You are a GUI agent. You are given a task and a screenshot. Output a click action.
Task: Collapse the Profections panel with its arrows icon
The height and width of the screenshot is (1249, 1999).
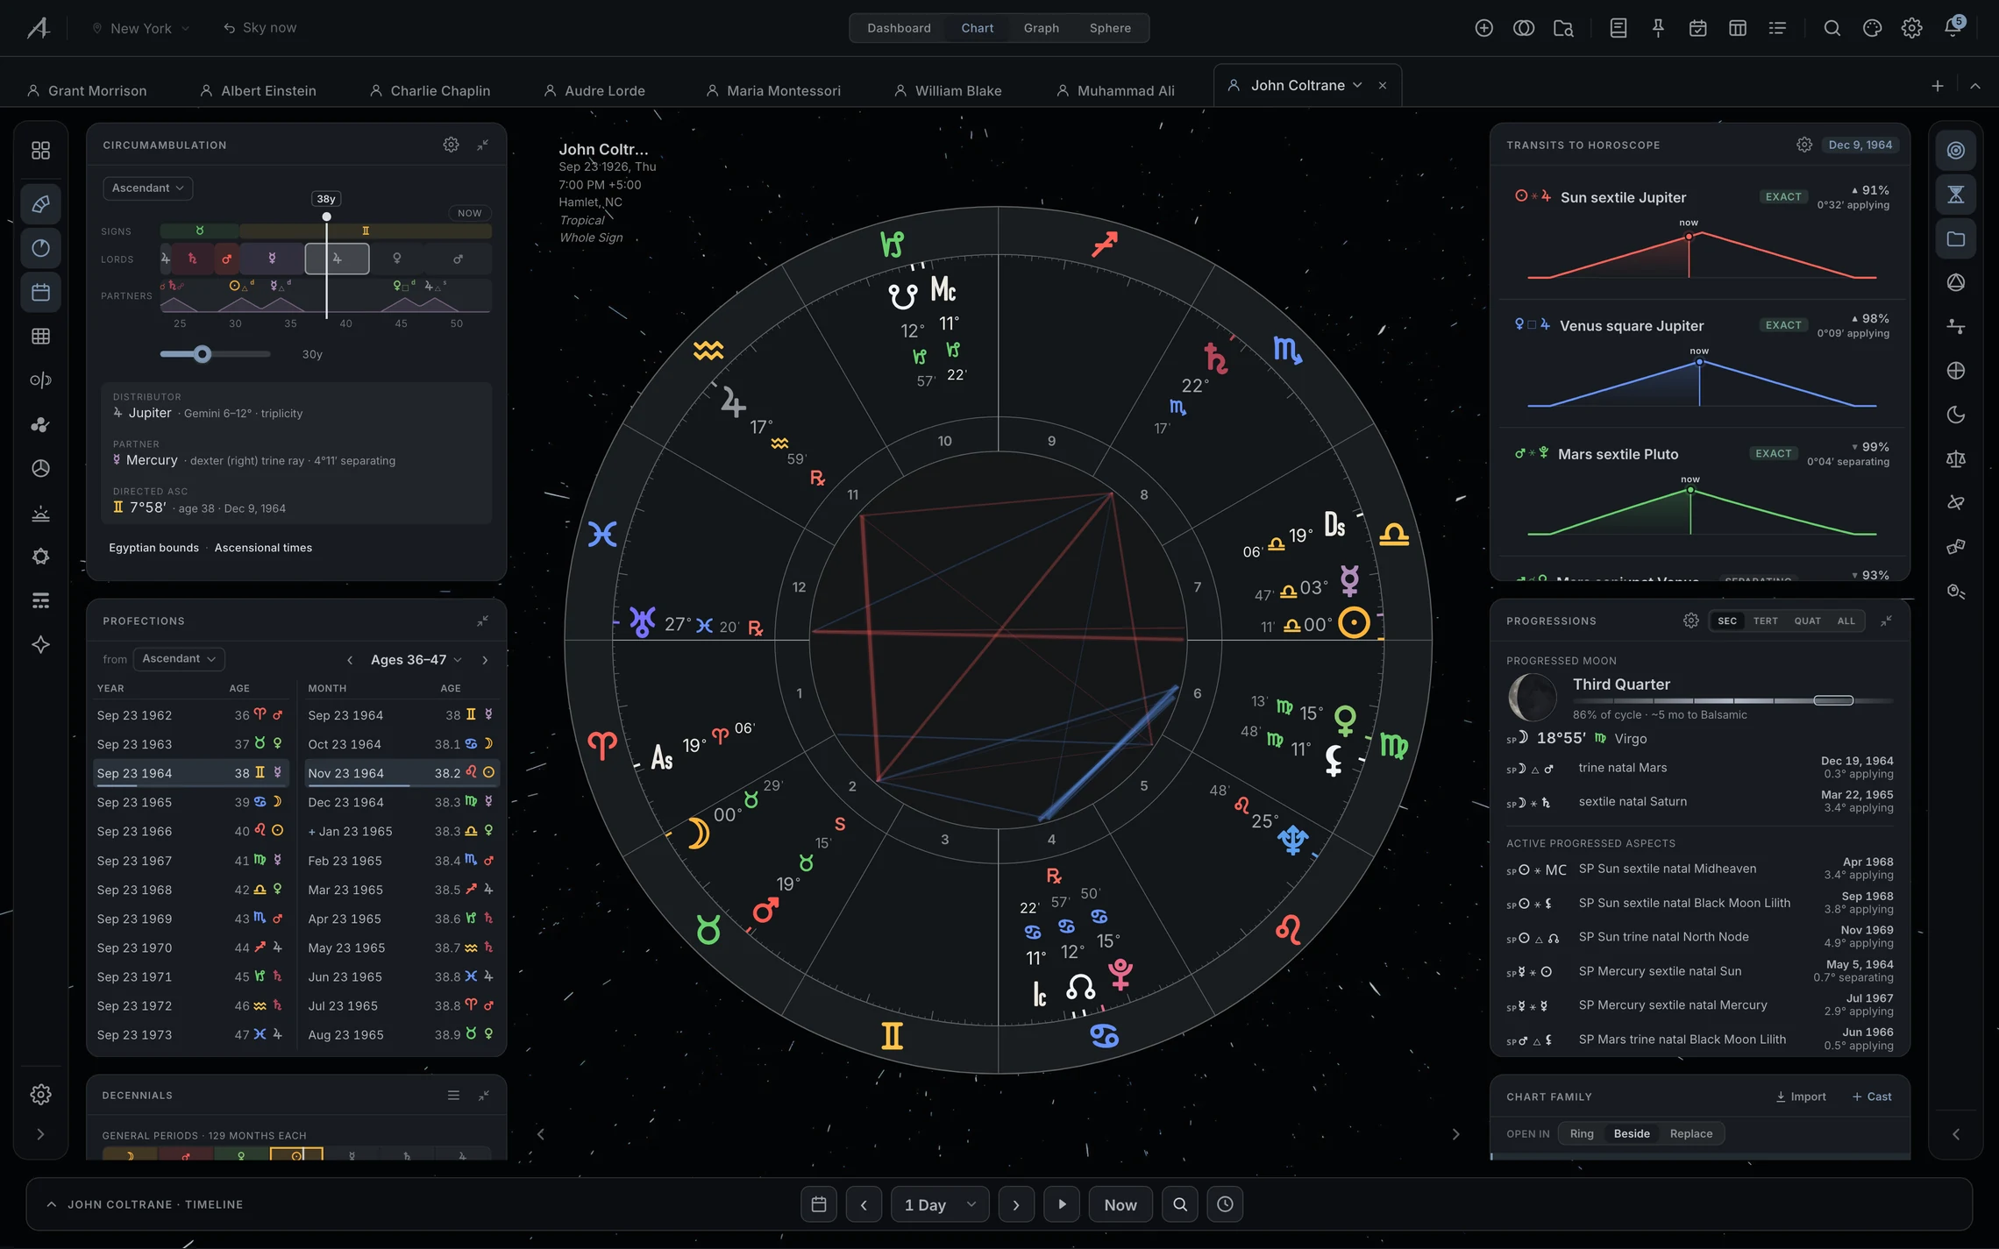tap(483, 621)
